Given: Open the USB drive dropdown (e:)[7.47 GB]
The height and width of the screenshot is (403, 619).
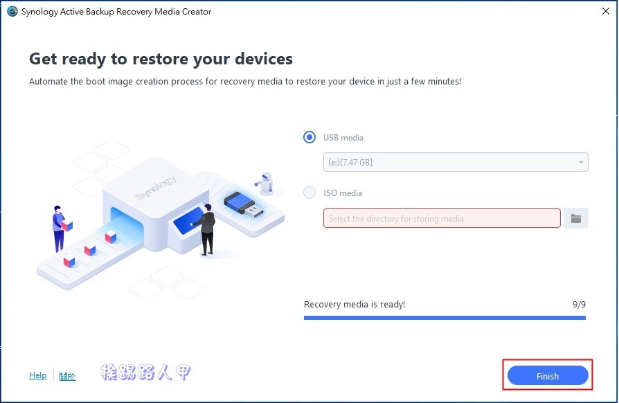Looking at the screenshot, I should 456,162.
